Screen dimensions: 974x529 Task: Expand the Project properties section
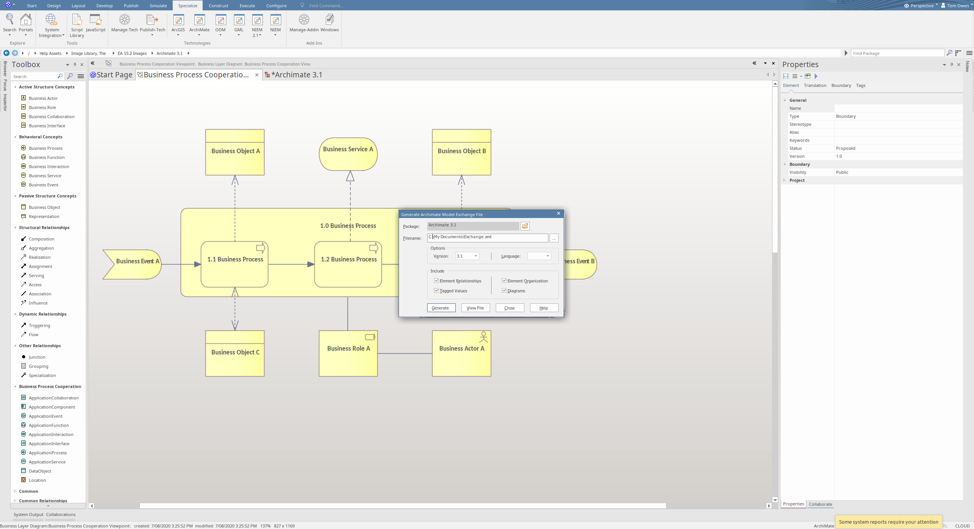click(x=785, y=180)
